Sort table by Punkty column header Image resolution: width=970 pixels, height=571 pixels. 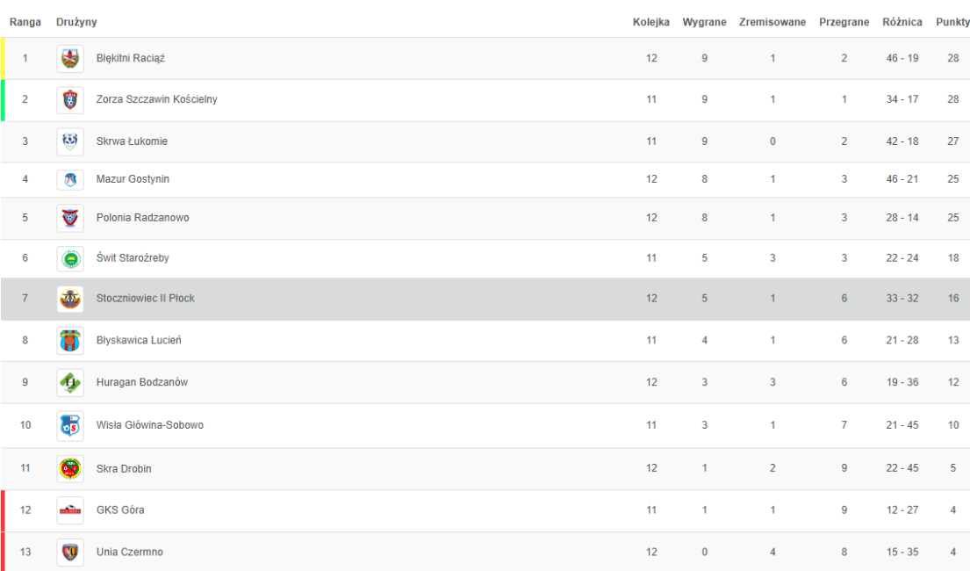point(952,22)
